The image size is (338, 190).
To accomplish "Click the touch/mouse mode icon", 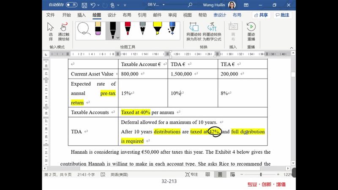I will coord(112,5).
